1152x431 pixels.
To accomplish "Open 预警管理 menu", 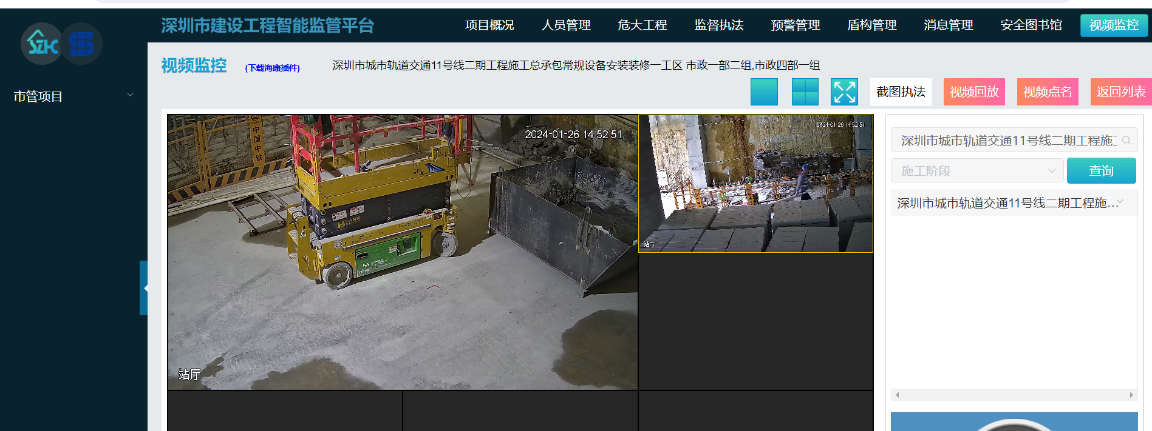I will [x=796, y=25].
